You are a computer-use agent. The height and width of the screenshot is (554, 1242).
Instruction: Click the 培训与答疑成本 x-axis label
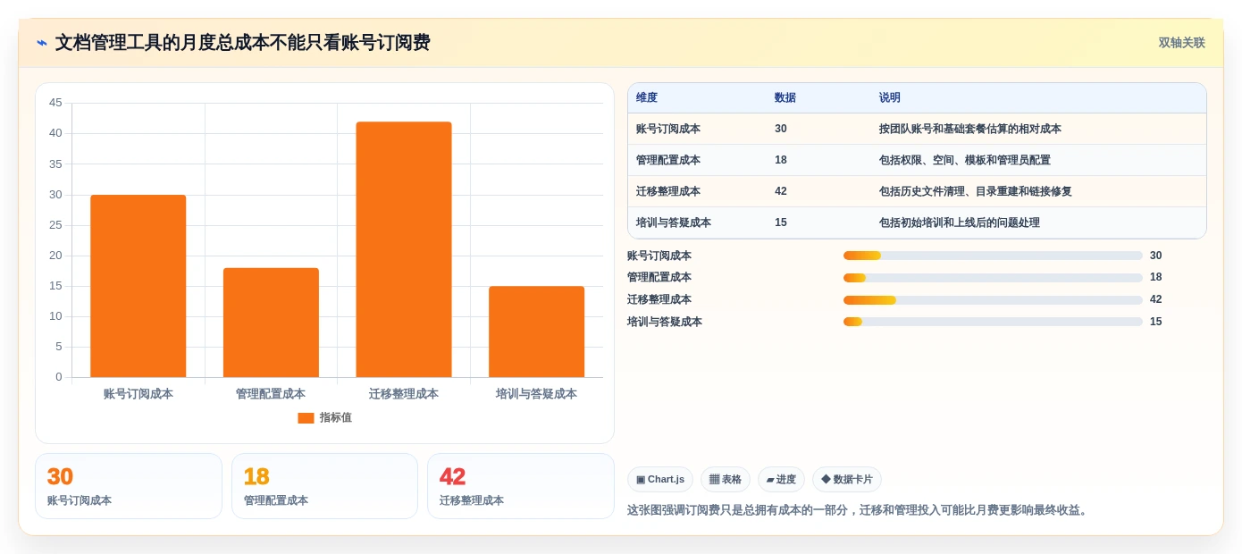click(536, 394)
